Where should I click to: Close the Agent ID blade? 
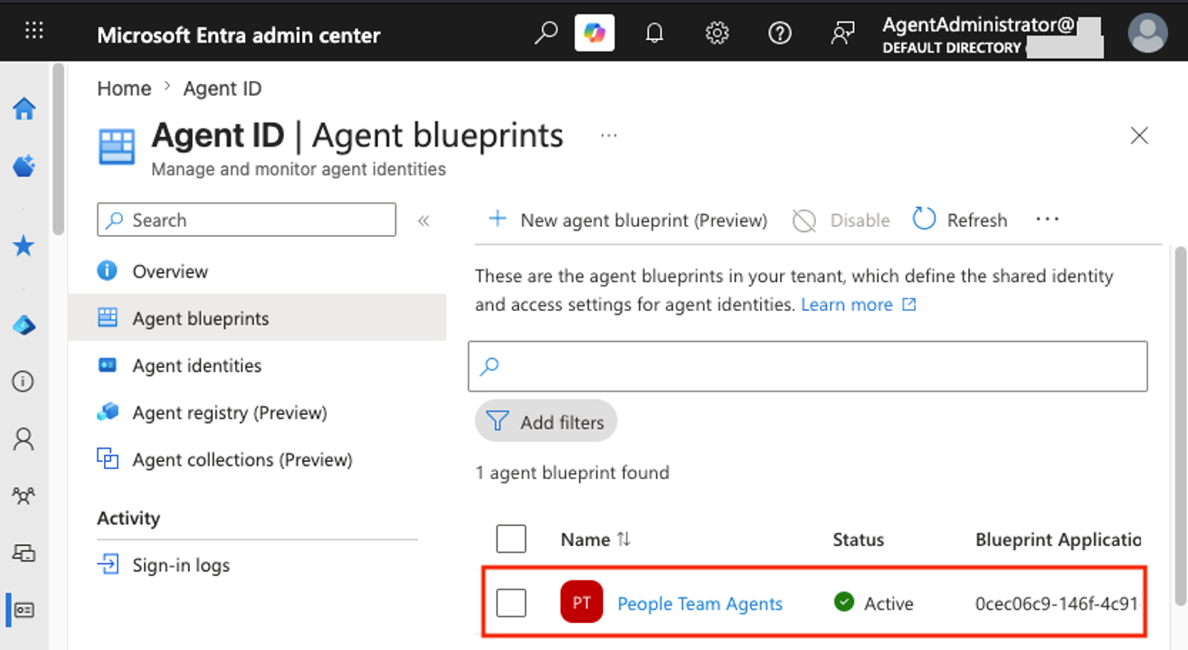click(1139, 136)
